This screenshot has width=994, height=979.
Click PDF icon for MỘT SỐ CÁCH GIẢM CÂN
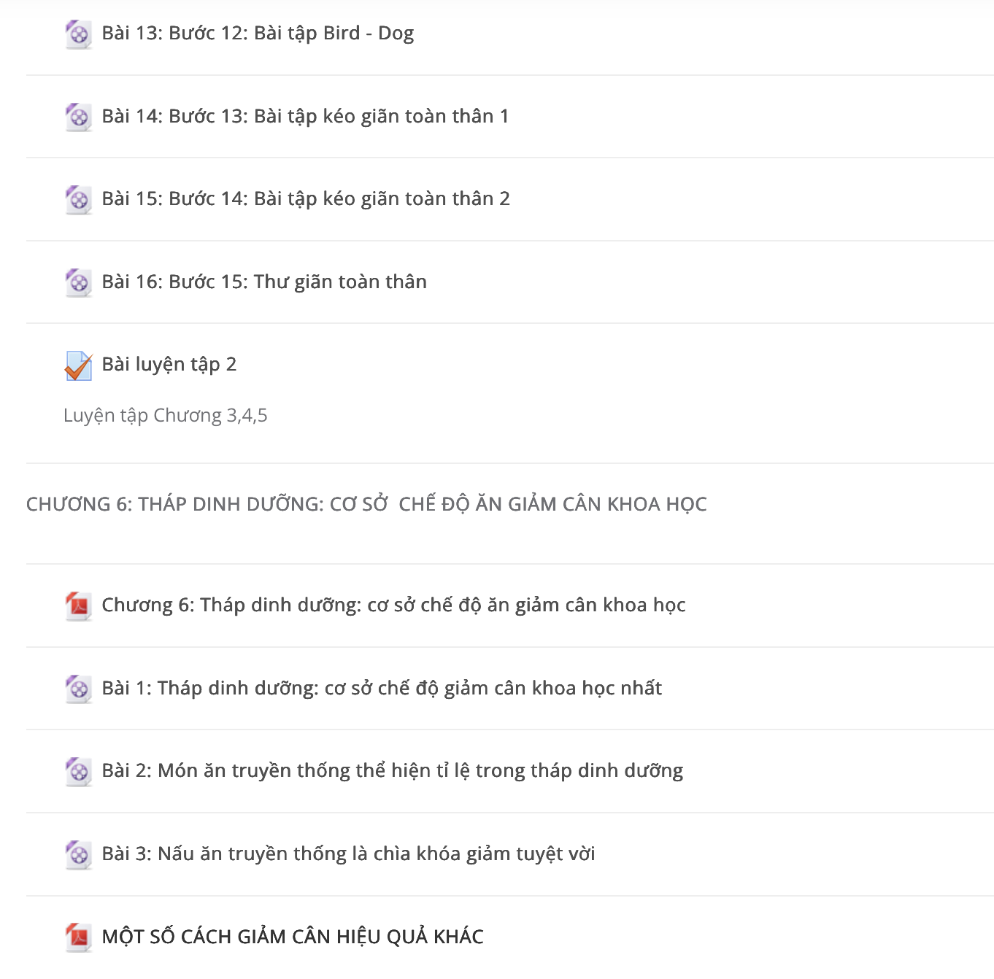[x=78, y=937]
